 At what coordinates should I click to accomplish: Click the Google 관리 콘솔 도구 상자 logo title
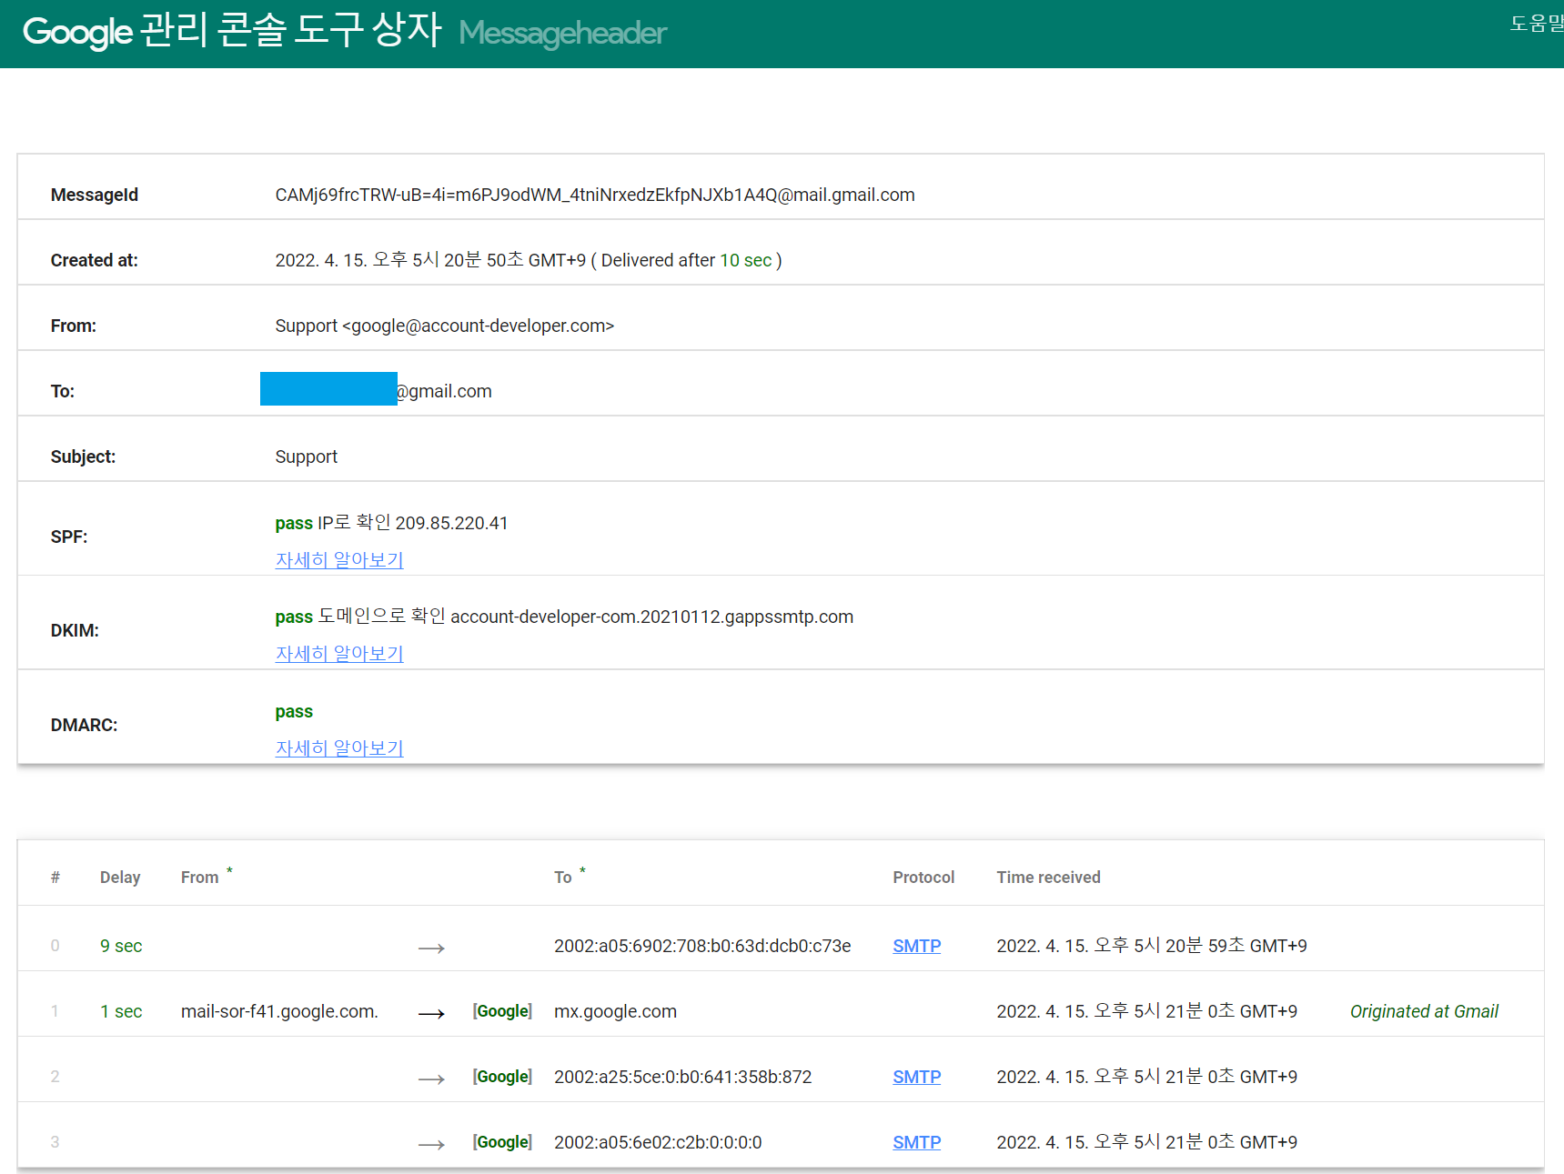coord(232,32)
